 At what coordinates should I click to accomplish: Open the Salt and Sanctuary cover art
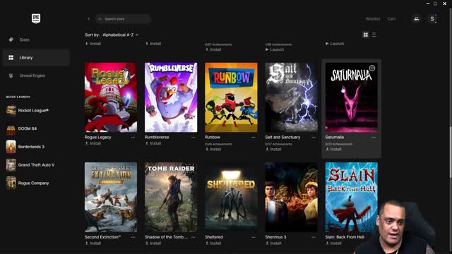pyautogui.click(x=292, y=97)
